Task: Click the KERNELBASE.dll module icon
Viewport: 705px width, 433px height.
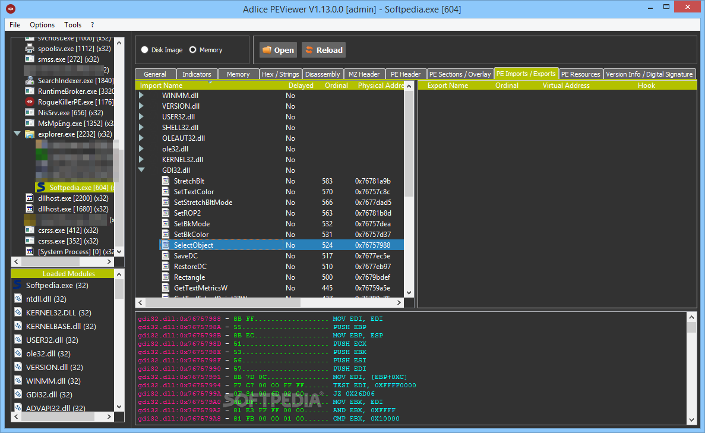Action: pos(18,326)
